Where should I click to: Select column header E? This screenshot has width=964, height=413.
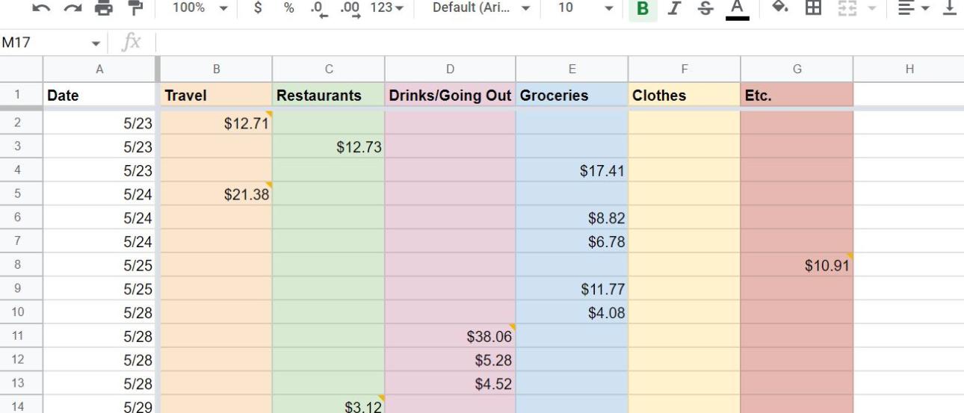pyautogui.click(x=572, y=69)
